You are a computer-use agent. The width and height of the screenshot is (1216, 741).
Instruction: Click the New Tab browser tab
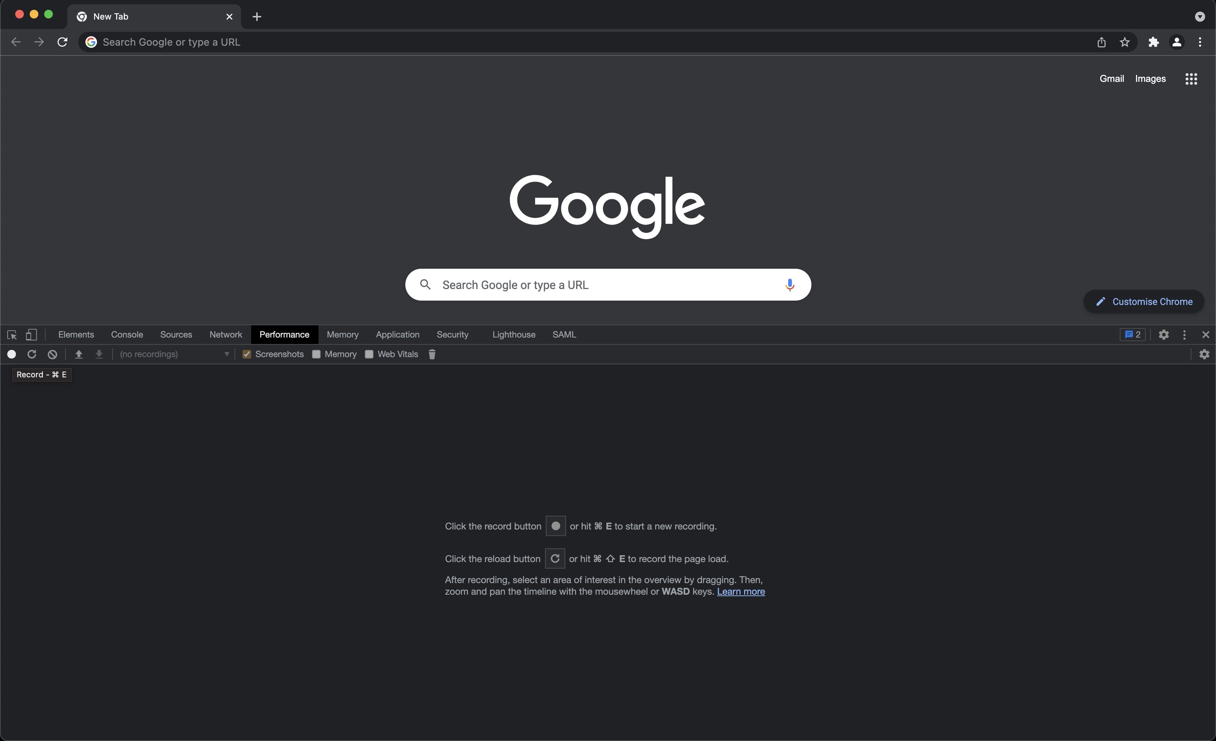154,17
